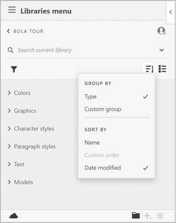176x223 pixels.
Task: Open the search scope dropdown arrow
Action: (161, 50)
